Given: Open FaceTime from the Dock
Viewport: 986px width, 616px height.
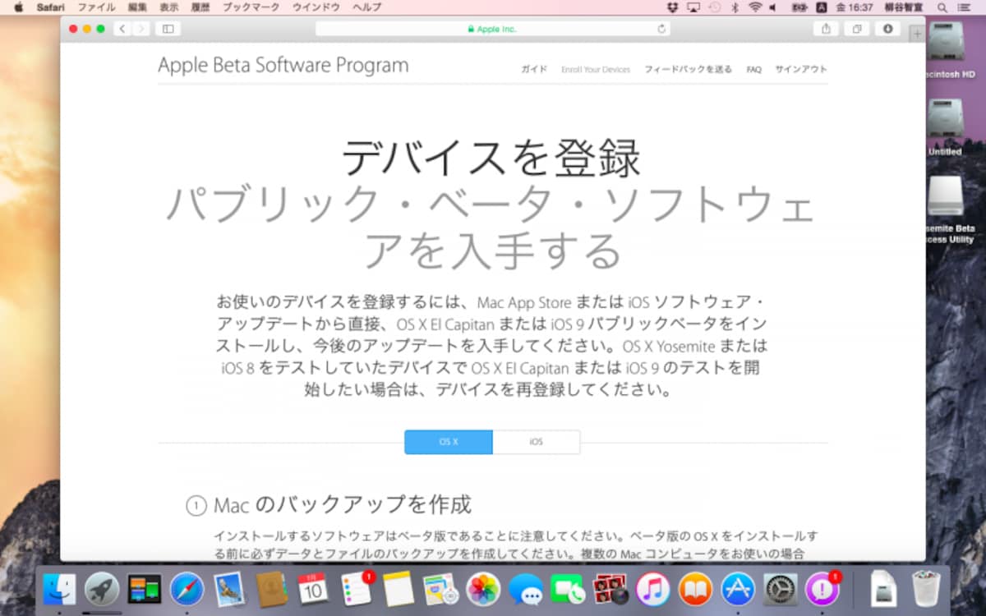Looking at the screenshot, I should 568,589.
